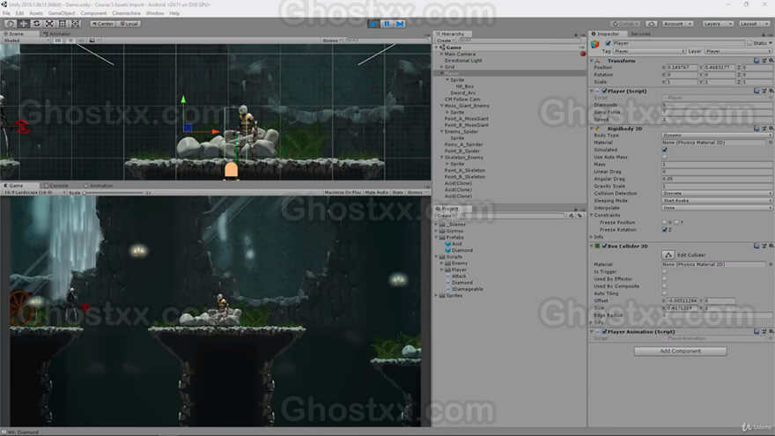Open Player Animation Script gear menu
Screen dimensions: 775x436
click(x=771, y=332)
